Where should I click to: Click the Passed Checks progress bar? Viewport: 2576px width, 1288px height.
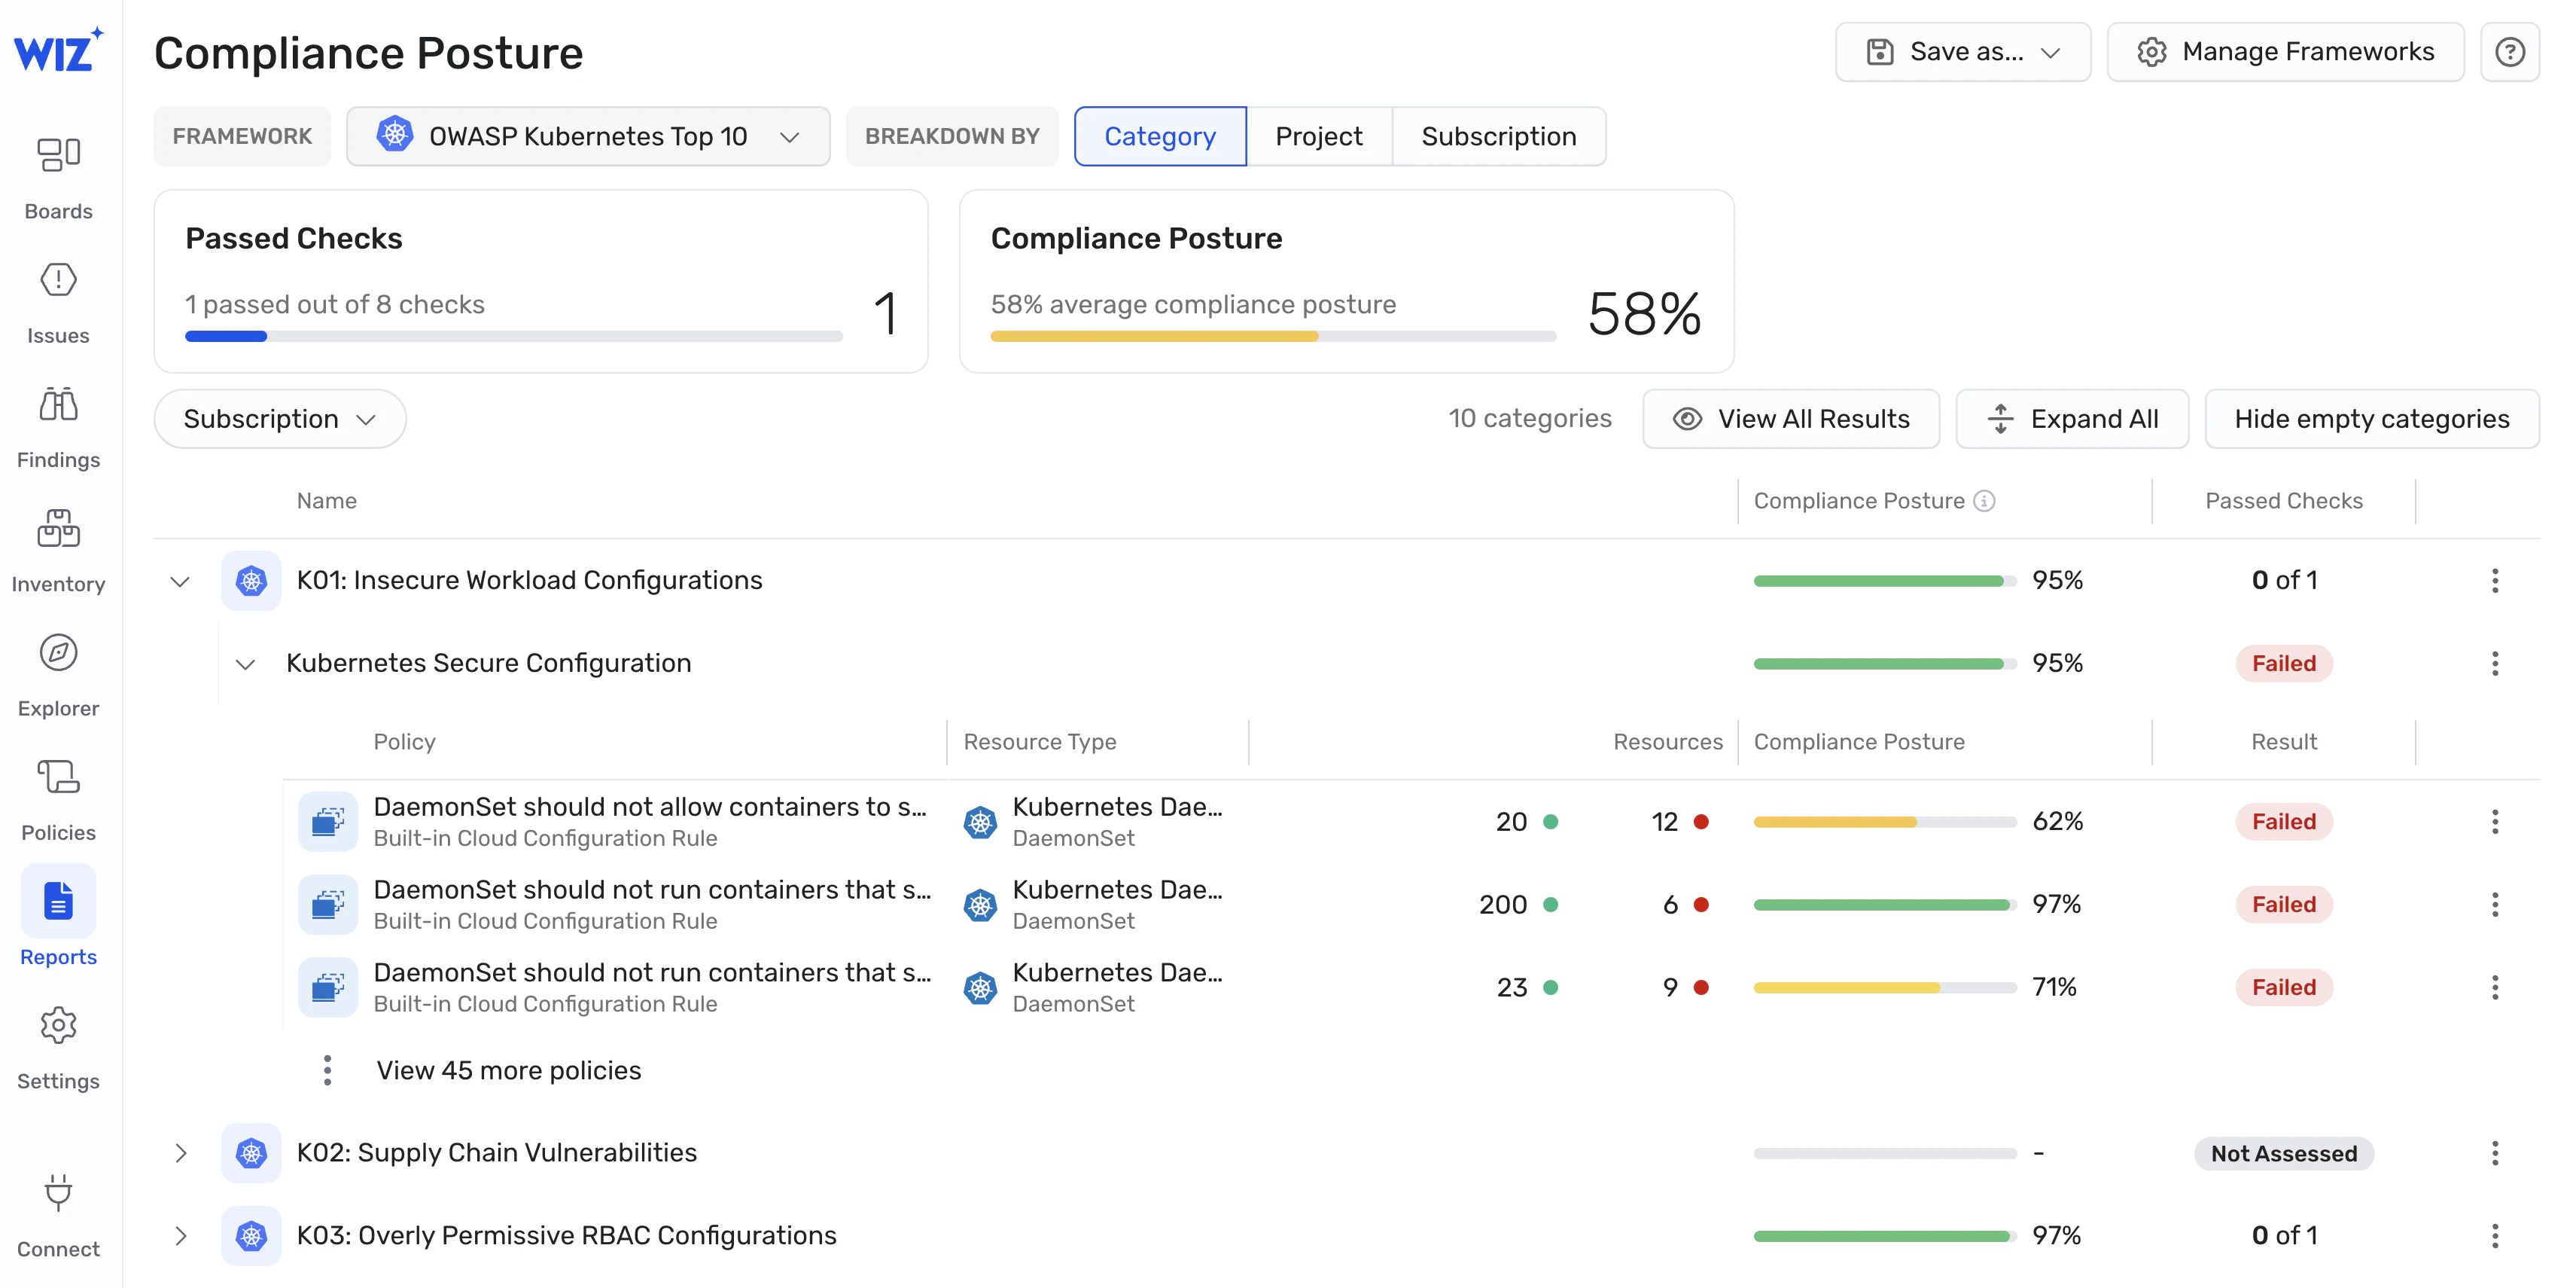tap(514, 337)
